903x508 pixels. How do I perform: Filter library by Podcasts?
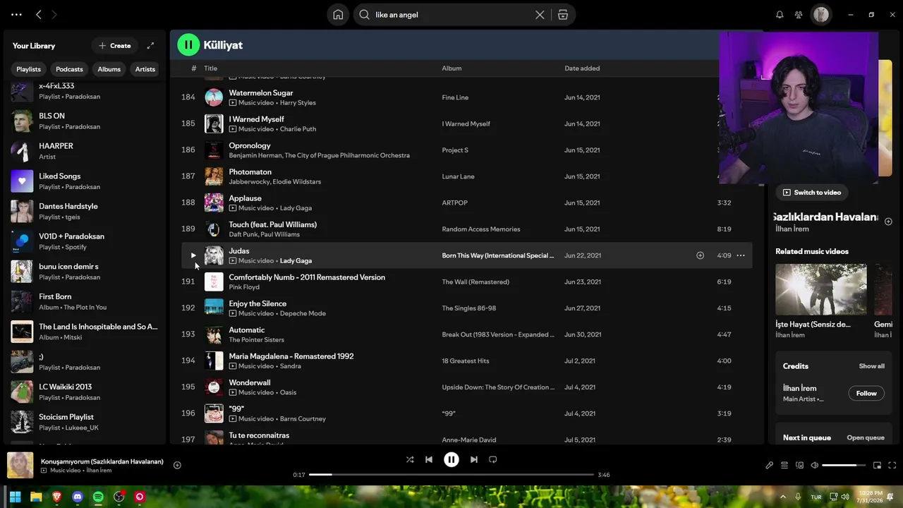click(x=69, y=69)
